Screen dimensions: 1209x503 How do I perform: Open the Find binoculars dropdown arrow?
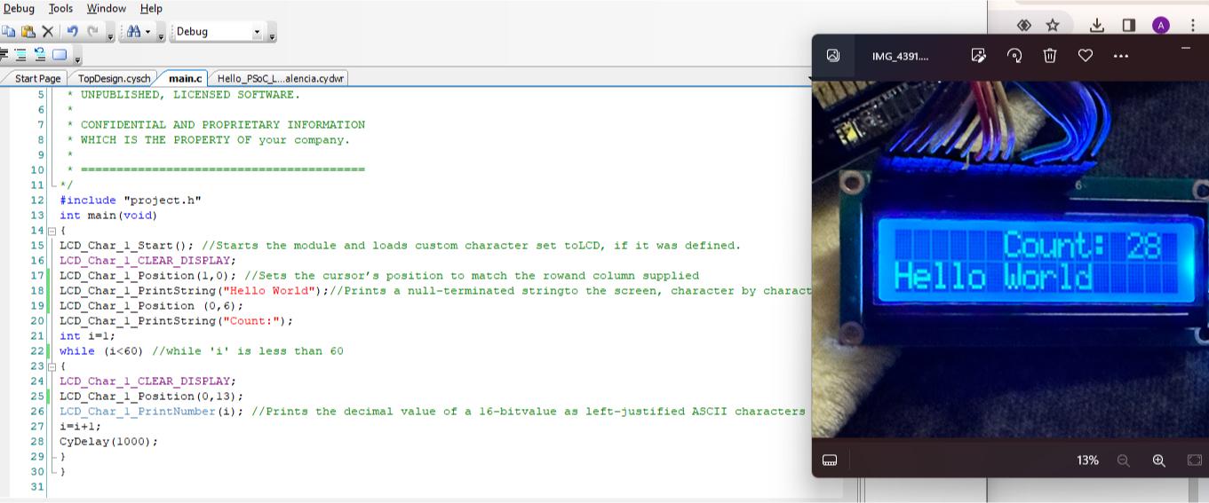tap(147, 32)
